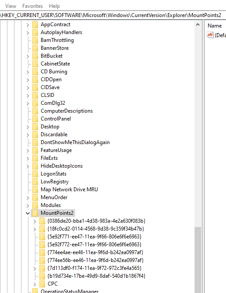The height and width of the screenshot is (293, 226).
Task: Select {0386de20-bba1-4d38-983a-4e2a630f083b} key label
Action: click(x=96, y=221)
